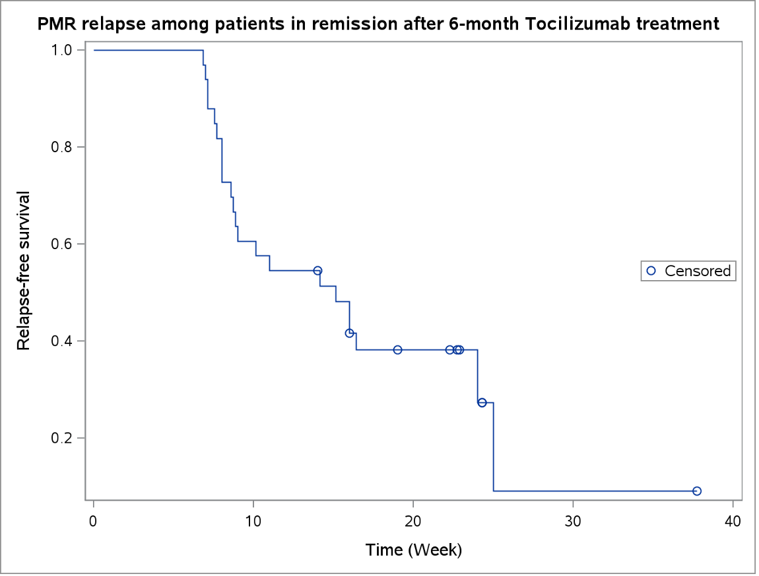Click the "Relapse-free survival" y-axis title
759x576 pixels.
pyautogui.click(x=24, y=271)
